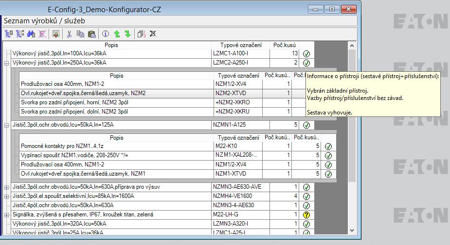Collapse the LZMC2-A250-I accessories subtree
Viewport: 450px width, 245px height.
coord(7,63)
